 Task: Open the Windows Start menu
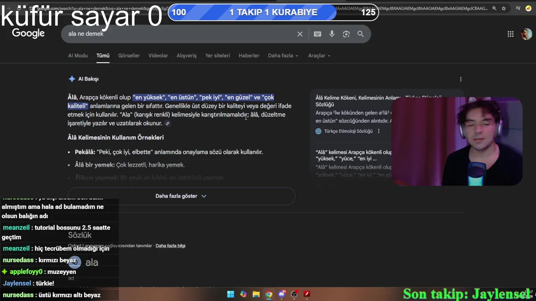[231, 294]
